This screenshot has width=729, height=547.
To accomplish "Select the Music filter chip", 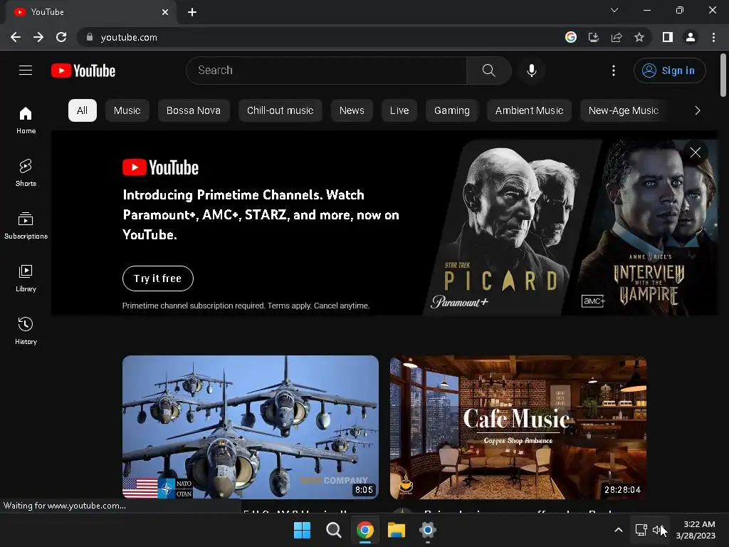I will click(x=127, y=110).
